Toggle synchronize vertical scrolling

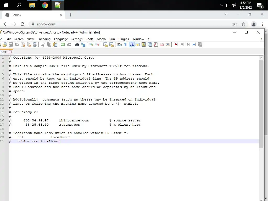(105, 44)
